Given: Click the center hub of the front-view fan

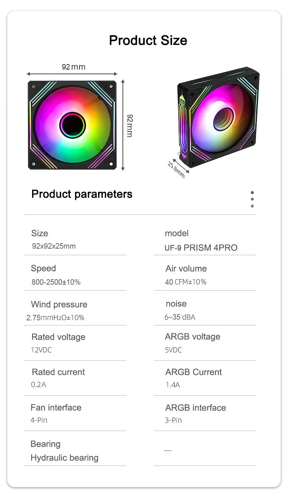Looking at the screenshot, I should click(73, 126).
